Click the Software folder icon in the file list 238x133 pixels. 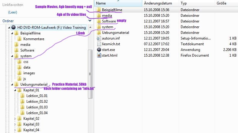pos(99,21)
